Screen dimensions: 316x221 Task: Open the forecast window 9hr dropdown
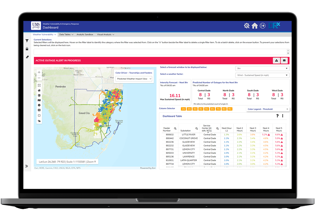coord(262,69)
